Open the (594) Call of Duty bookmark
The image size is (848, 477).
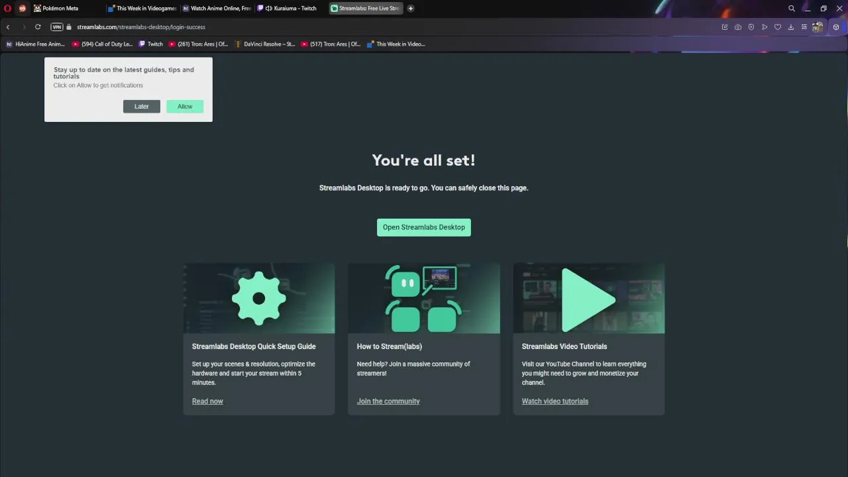pos(103,44)
